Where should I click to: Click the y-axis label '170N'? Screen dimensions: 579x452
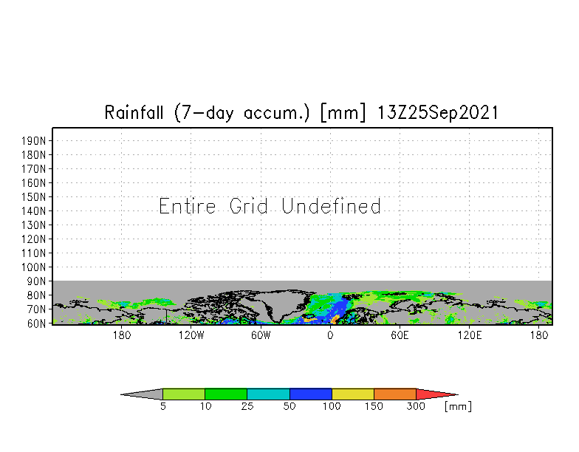[x=34, y=168]
